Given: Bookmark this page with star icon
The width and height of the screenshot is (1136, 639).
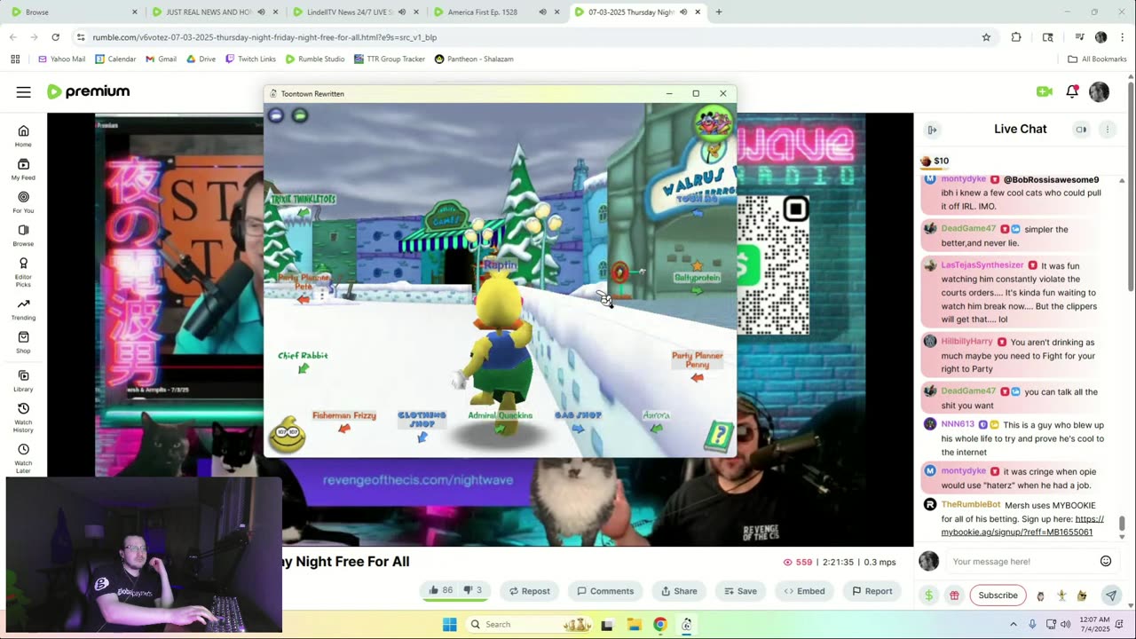Looking at the screenshot, I should click(986, 37).
